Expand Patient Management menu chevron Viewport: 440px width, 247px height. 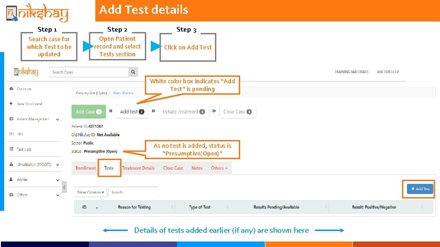(58, 119)
